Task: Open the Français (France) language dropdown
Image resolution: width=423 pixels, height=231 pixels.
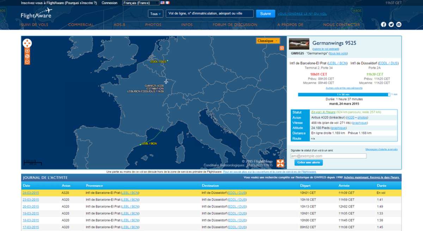Action: pyautogui.click(x=141, y=3)
